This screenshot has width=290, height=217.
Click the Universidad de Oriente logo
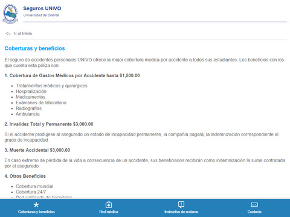pyautogui.click(x=10, y=14)
